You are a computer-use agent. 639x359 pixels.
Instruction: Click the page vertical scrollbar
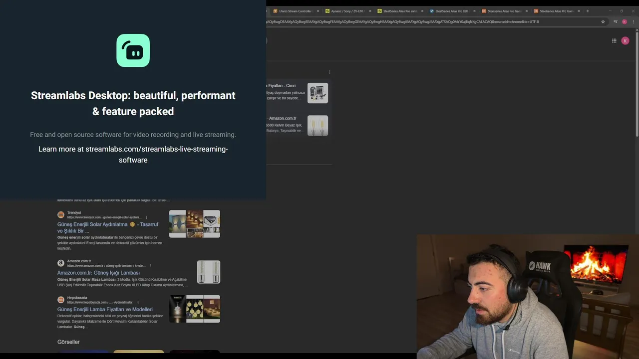pyautogui.click(x=637, y=85)
